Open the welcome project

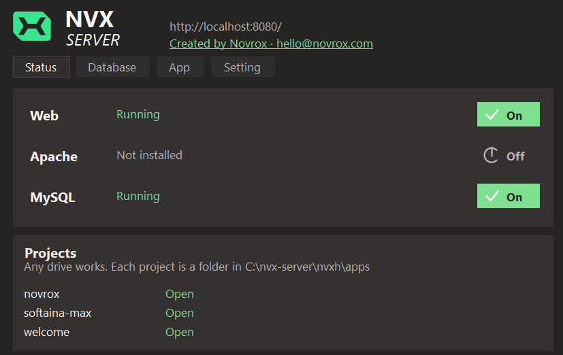point(180,332)
